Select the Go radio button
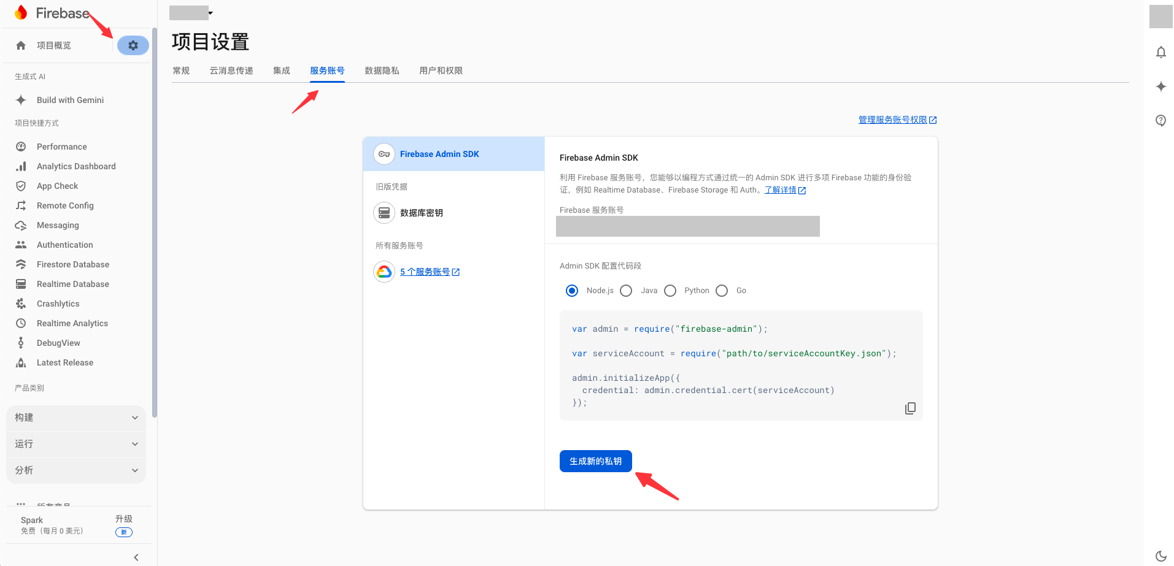Viewport: 1174px width, 566px height. (722, 291)
